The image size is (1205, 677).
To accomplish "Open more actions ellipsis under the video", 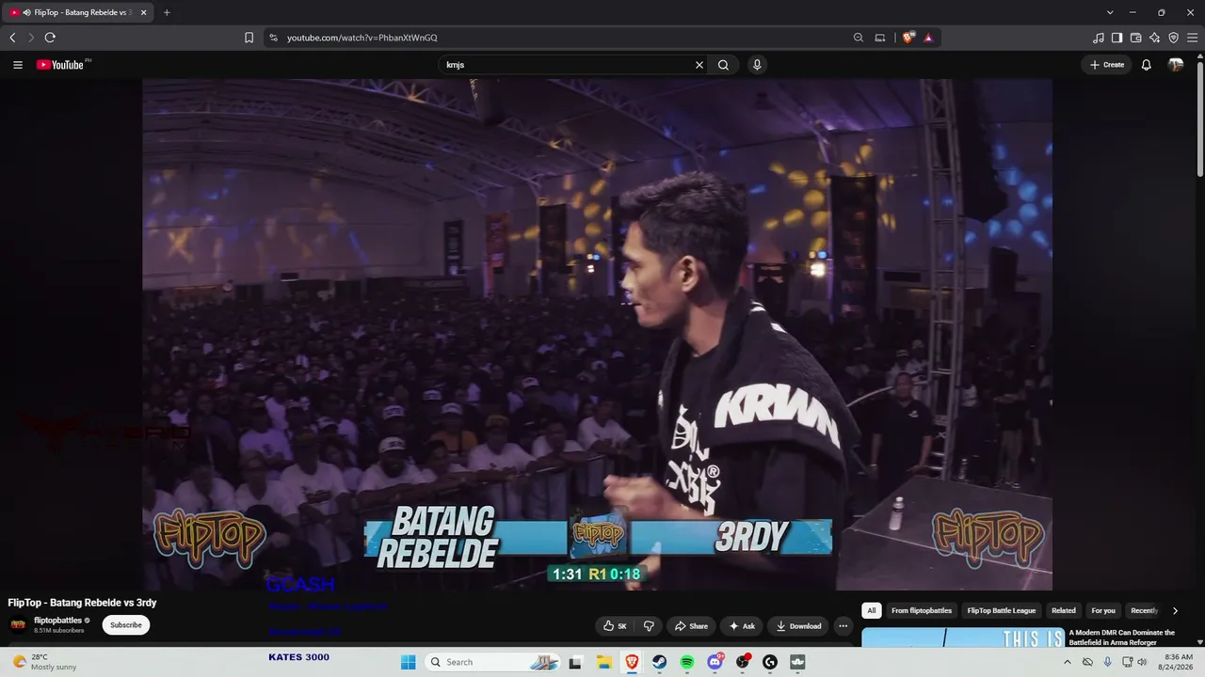I will (x=843, y=626).
